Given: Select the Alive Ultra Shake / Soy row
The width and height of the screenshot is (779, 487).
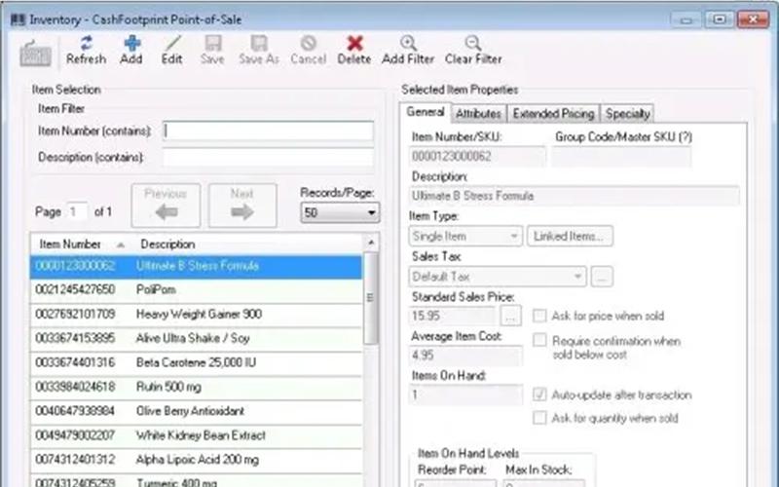Looking at the screenshot, I should (x=197, y=339).
